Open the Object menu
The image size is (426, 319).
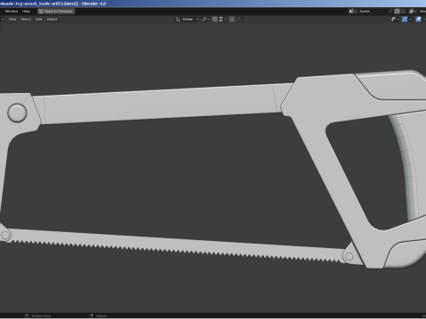(x=52, y=19)
